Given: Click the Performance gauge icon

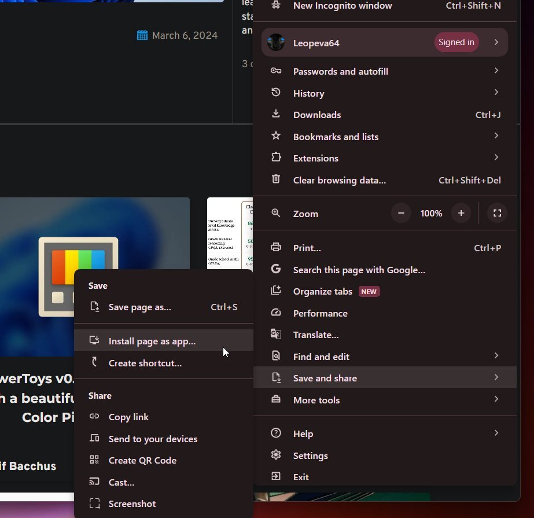Looking at the screenshot, I should pos(276,313).
